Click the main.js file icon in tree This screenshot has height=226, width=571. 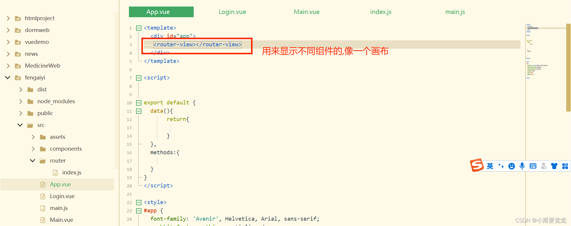(x=43, y=208)
